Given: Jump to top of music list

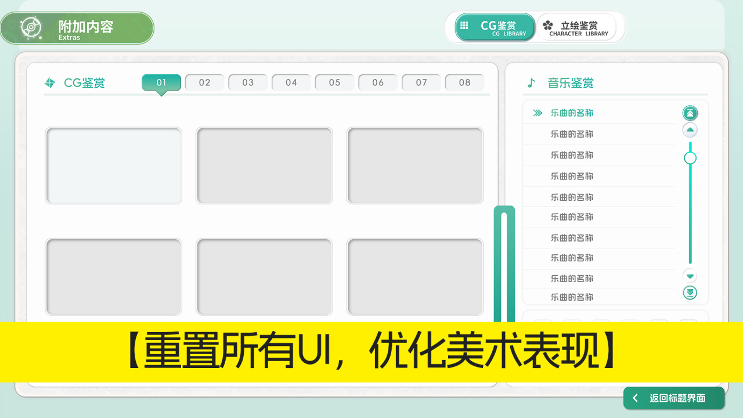Looking at the screenshot, I should (690, 113).
